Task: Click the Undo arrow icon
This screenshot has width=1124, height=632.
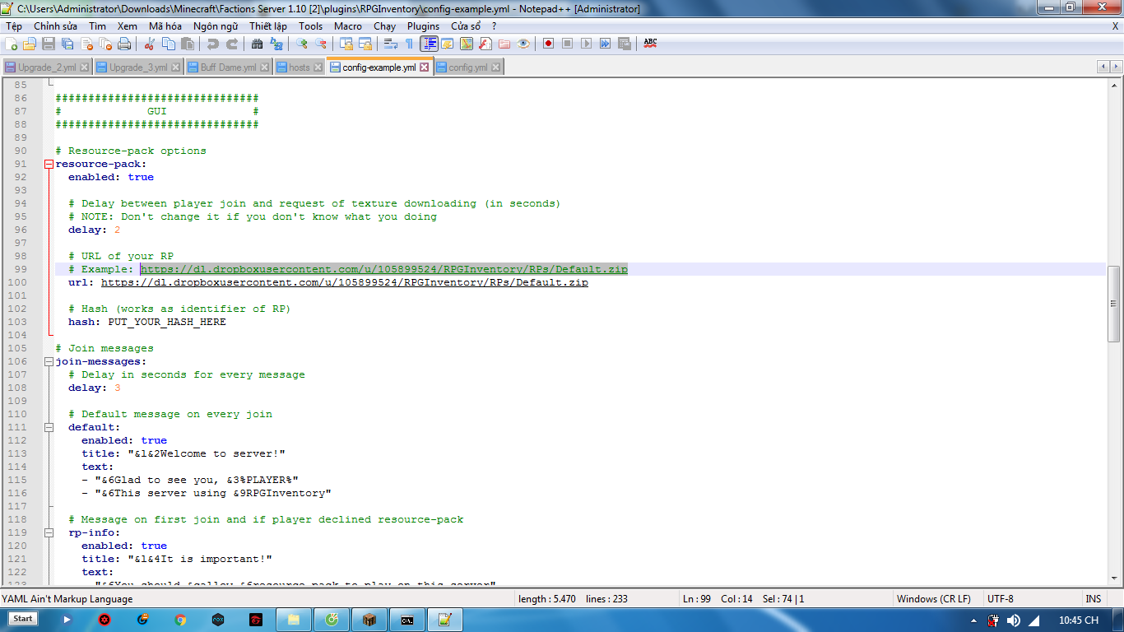Action: coord(213,44)
